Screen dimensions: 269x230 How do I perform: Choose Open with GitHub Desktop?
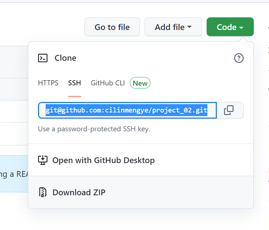(103, 160)
